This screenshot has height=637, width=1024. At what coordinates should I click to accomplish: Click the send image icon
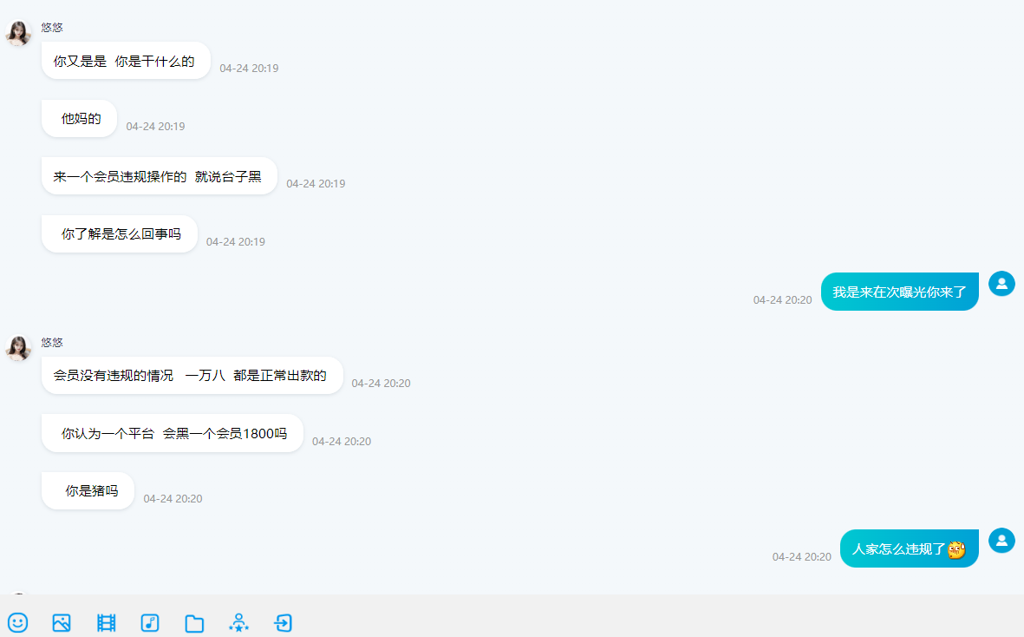tap(62, 622)
